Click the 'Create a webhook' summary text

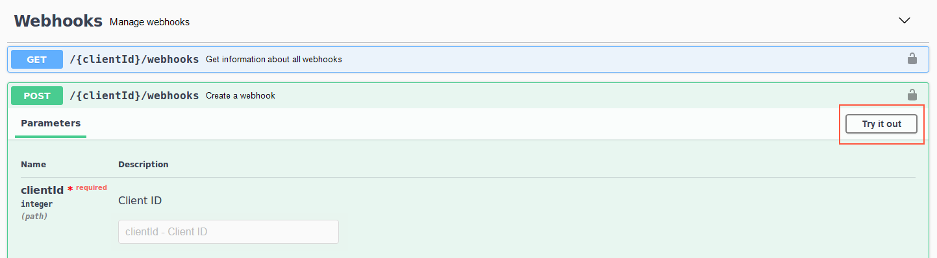[x=241, y=96]
